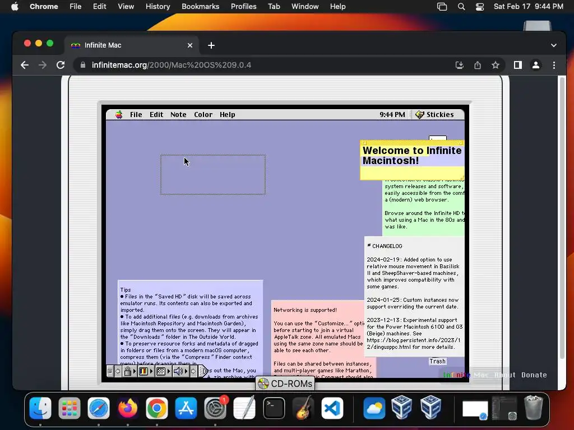Image resolution: width=574 pixels, height=430 pixels.
Task: Open Finder from the Dock
Action: 40,408
